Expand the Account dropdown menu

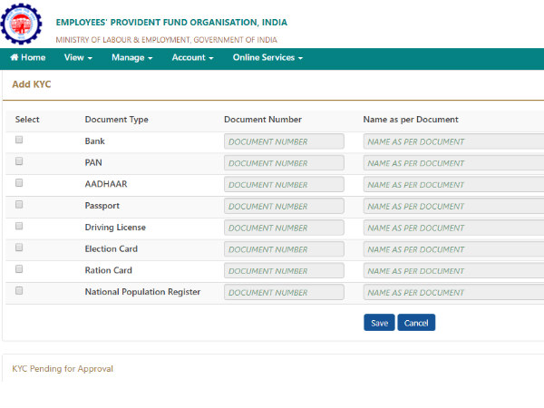(x=192, y=58)
